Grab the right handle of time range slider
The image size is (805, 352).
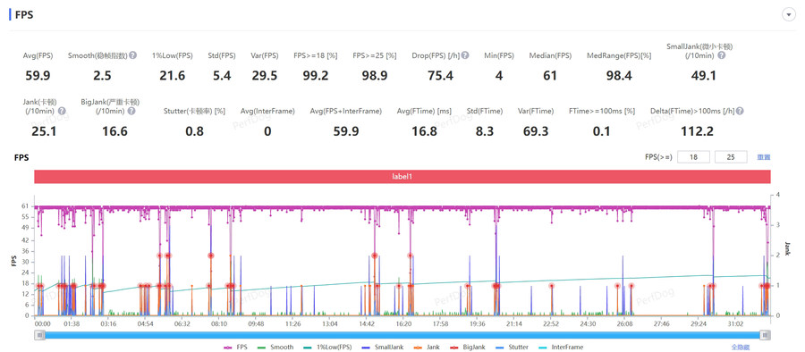click(766, 335)
